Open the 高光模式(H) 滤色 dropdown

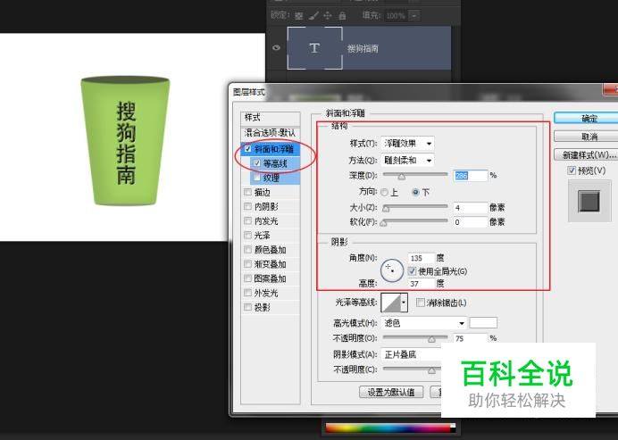tap(423, 323)
